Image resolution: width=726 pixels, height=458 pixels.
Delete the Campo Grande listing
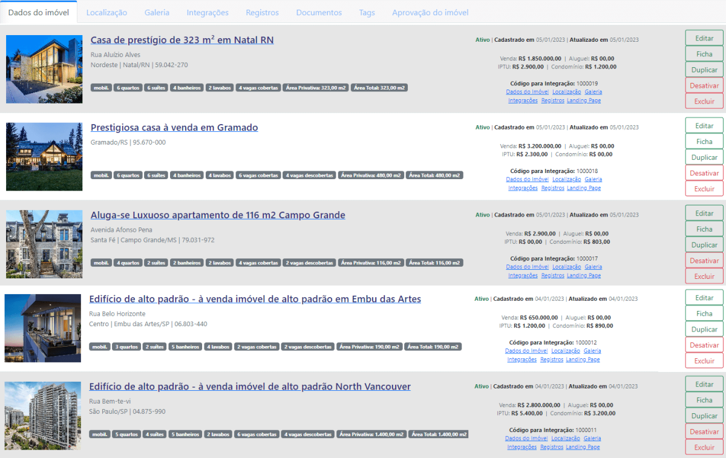pos(704,276)
